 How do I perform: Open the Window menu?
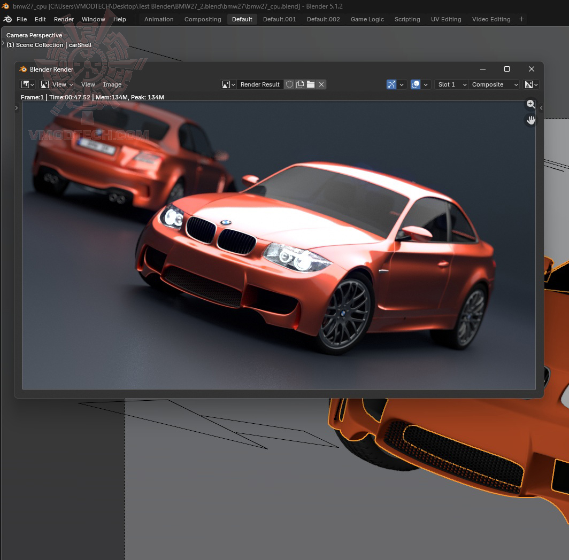(x=93, y=19)
